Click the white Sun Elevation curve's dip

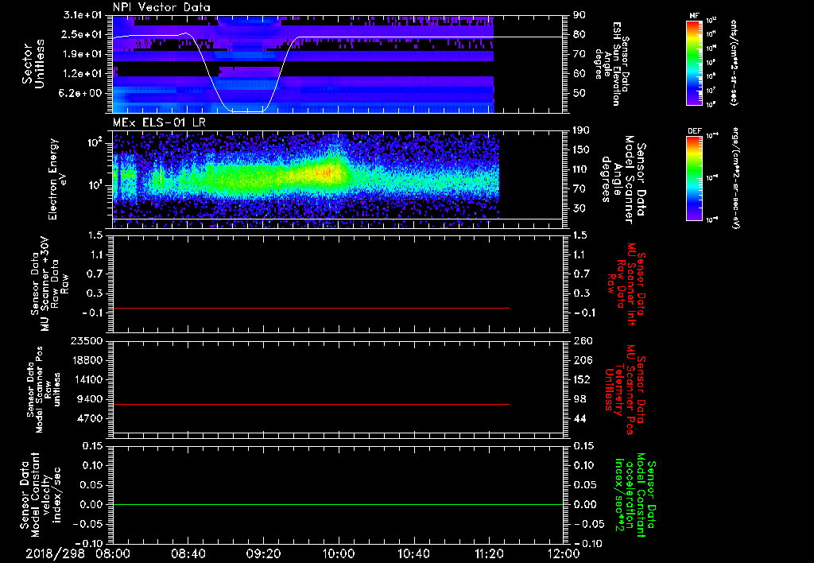[x=246, y=111]
